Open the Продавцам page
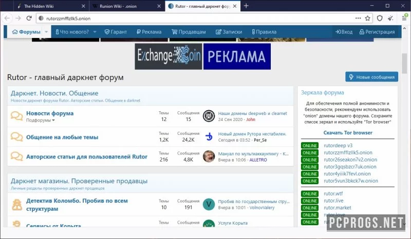Viewport: 411px width, 239px height. coord(189,32)
